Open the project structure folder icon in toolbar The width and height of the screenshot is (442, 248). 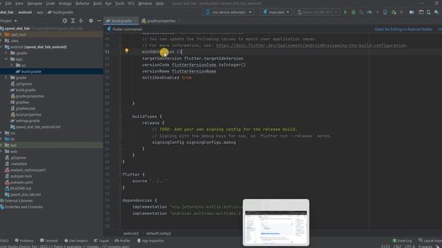(x=412, y=12)
